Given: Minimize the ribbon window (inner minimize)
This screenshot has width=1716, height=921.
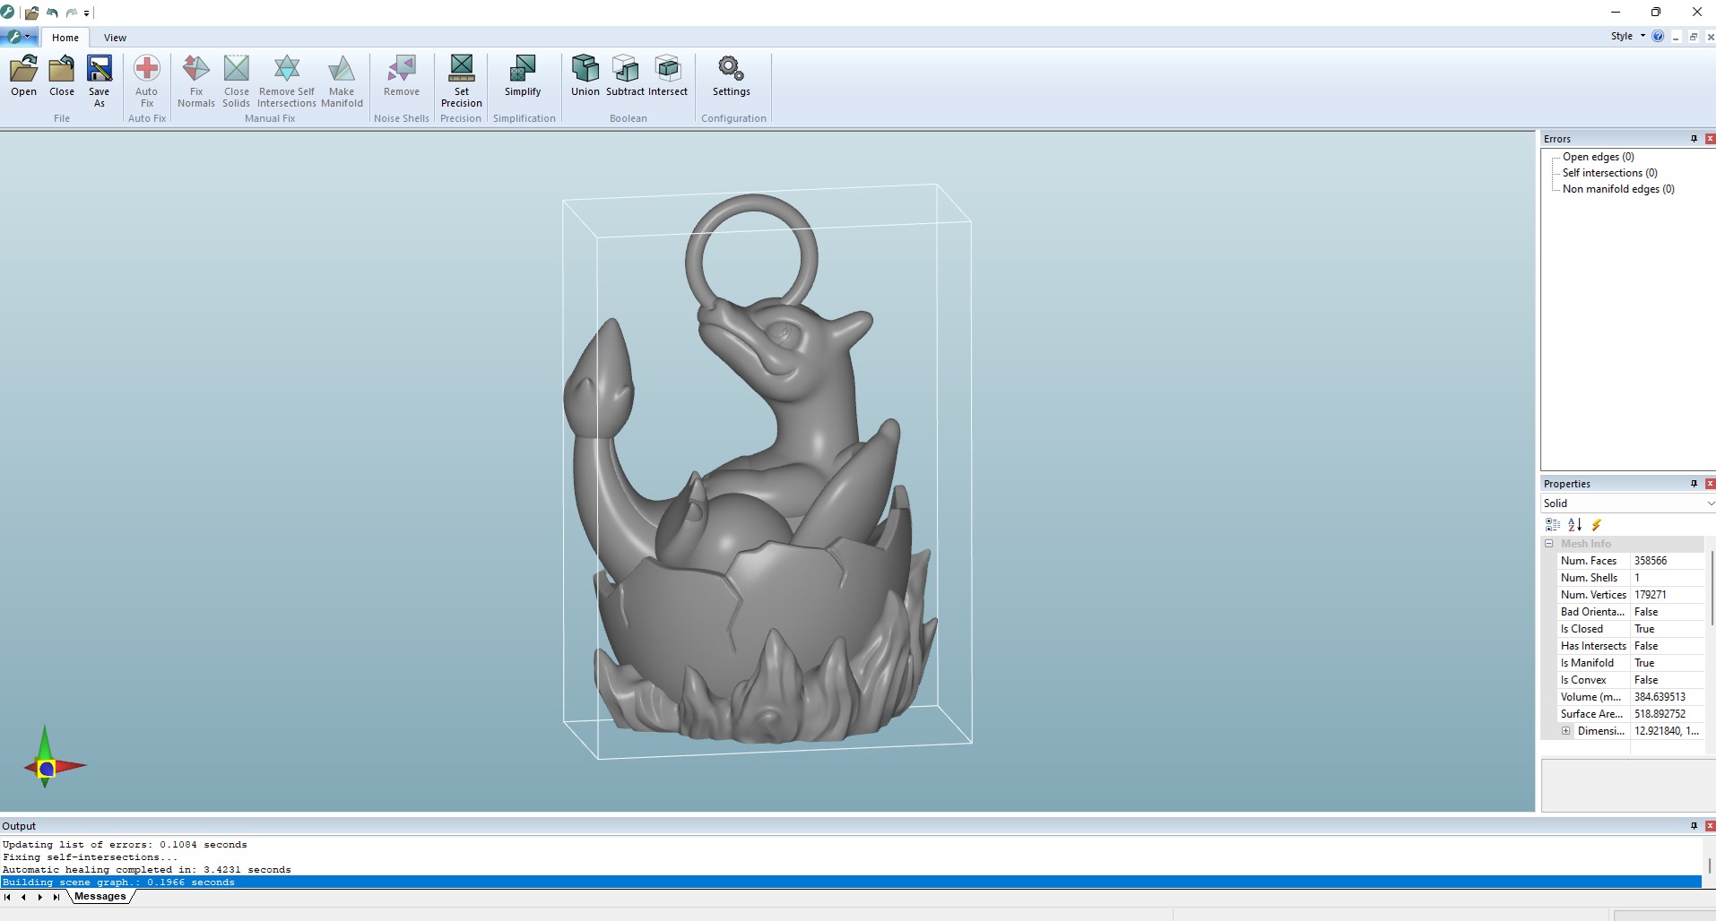Looking at the screenshot, I should (x=1676, y=37).
